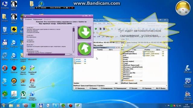Image resolution: width=193 pixels, height=108 pixels.
Task: Click the F5 Копирование button
Action: [x=107, y=88]
